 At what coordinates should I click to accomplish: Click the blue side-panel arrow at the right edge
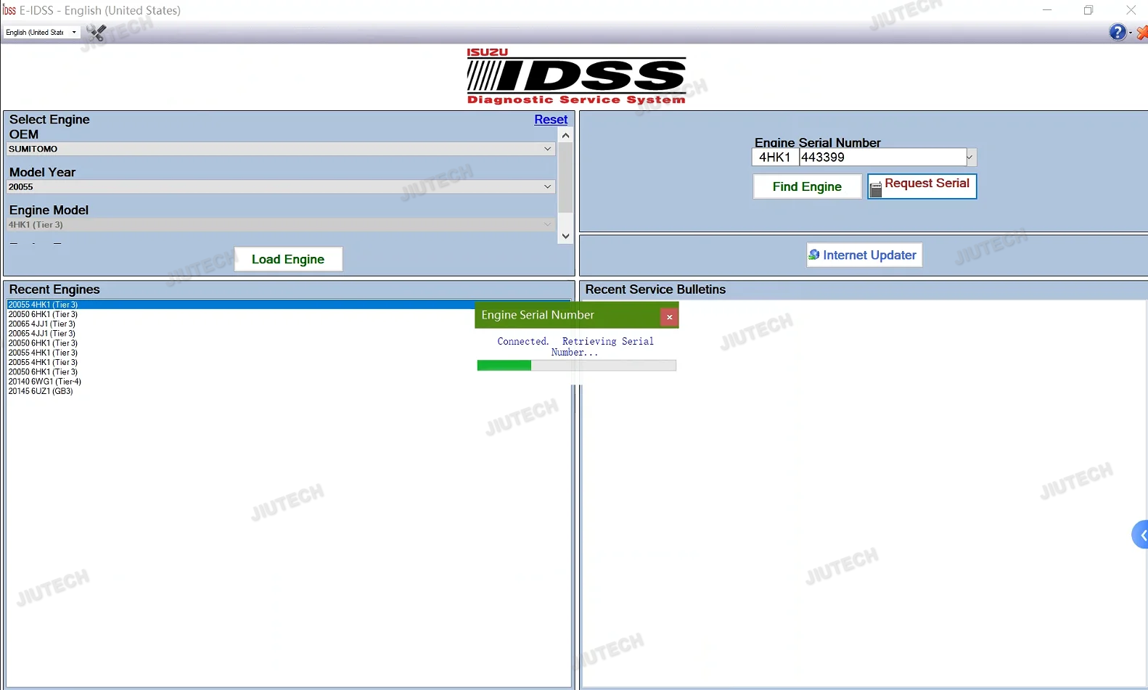[1140, 535]
